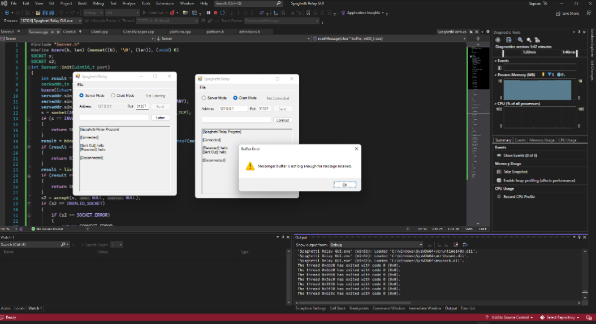Image resolution: width=596 pixels, height=324 pixels.
Task: Click Sign in link
Action: coord(534,3)
